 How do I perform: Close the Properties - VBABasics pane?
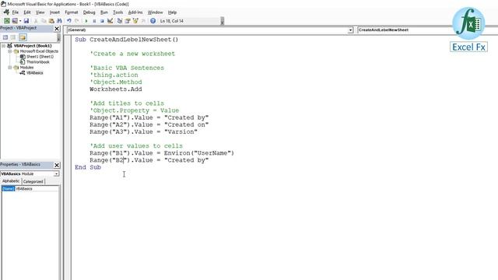click(x=57, y=165)
